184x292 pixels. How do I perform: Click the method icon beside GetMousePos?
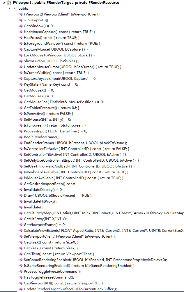20,102
